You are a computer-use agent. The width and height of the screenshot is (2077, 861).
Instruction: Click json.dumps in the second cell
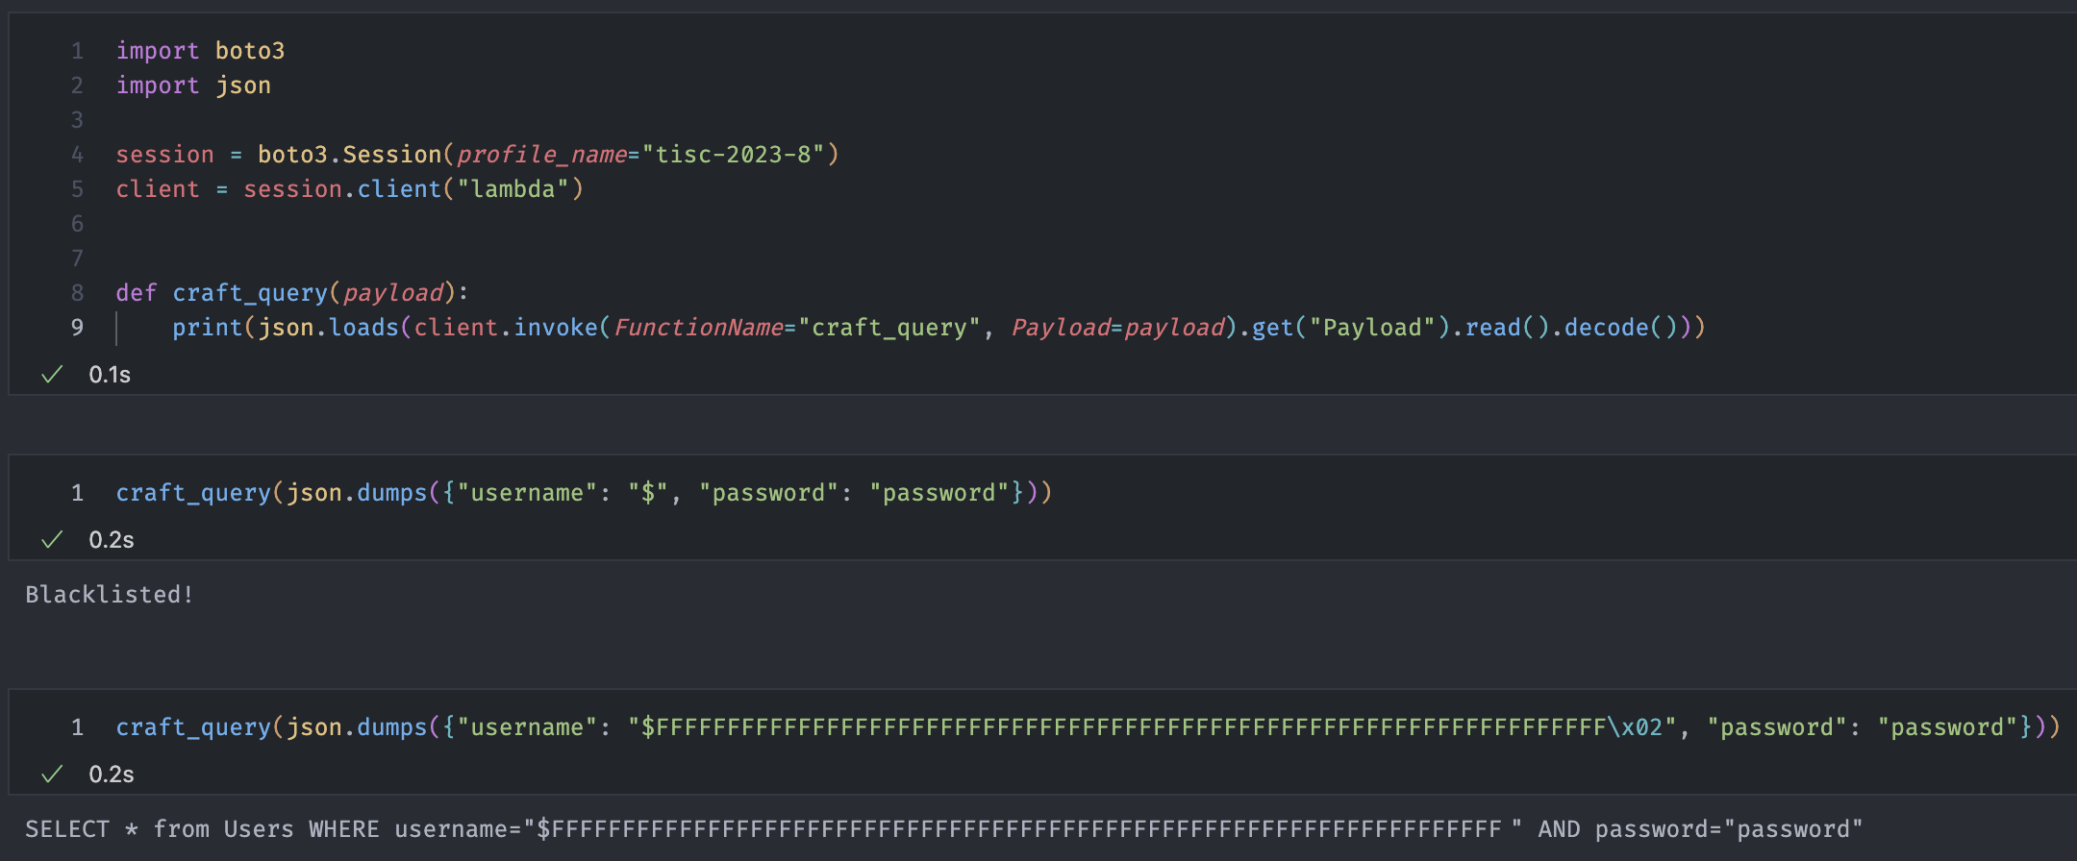pyautogui.click(x=357, y=493)
